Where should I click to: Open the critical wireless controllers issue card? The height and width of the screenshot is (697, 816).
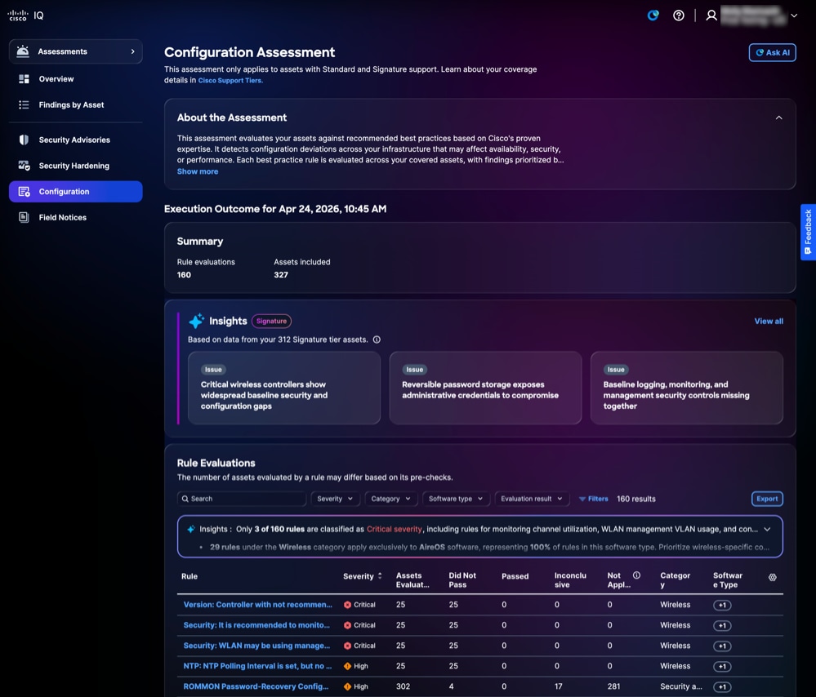pyautogui.click(x=284, y=388)
